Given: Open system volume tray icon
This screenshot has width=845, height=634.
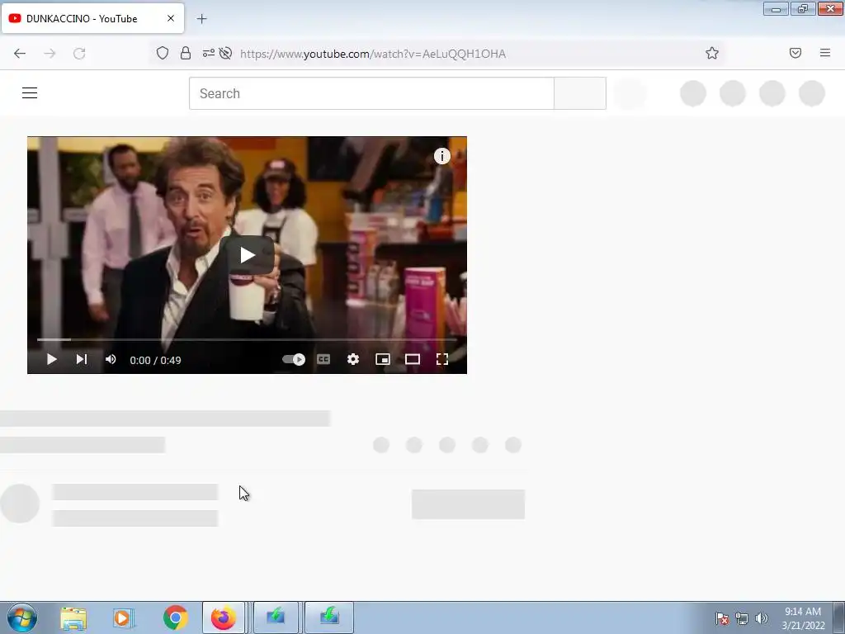Looking at the screenshot, I should (761, 618).
